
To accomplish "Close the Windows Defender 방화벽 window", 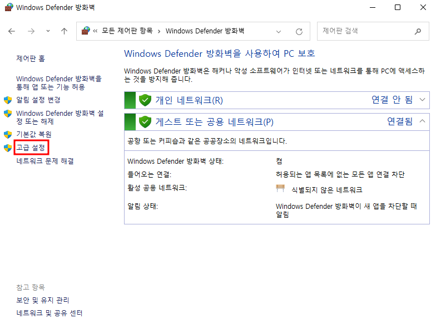I will [423, 8].
